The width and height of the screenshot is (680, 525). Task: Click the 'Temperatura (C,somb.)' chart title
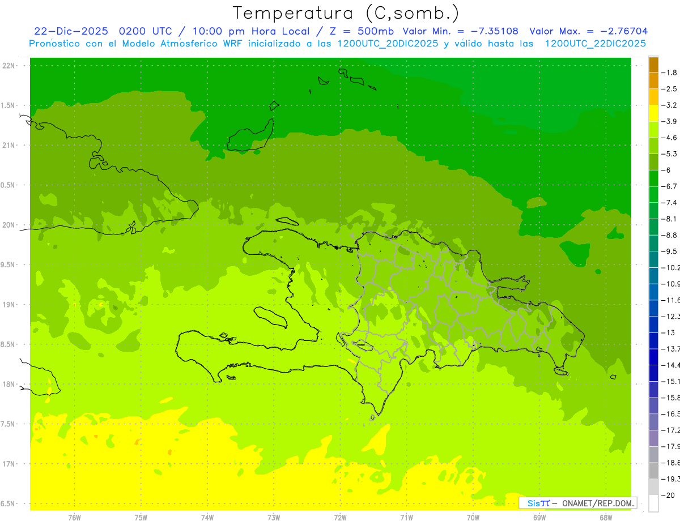pos(346,13)
